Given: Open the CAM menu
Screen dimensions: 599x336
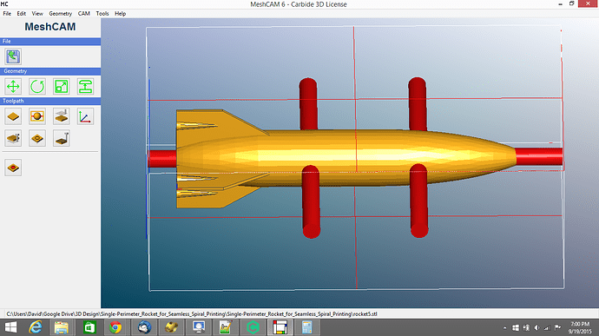Looking at the screenshot, I should pos(83,13).
